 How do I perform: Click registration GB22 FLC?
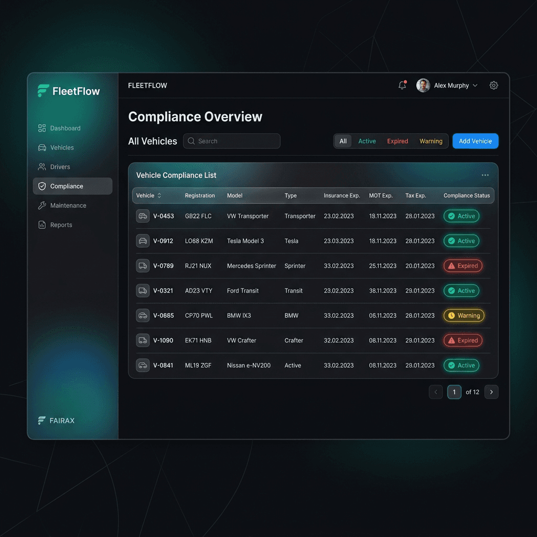tap(198, 216)
